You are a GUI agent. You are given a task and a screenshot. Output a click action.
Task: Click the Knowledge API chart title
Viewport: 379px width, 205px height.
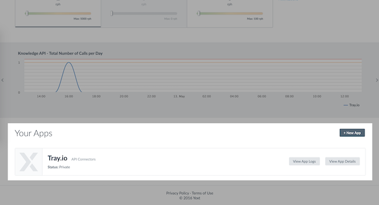pos(60,54)
